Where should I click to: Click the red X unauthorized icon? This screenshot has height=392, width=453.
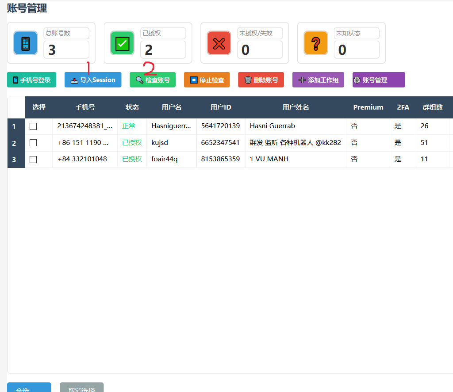pyautogui.click(x=219, y=43)
